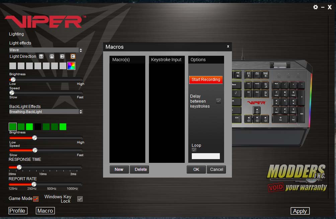Select third bright green backlight swatch
The image size is (336, 219).
29,127
